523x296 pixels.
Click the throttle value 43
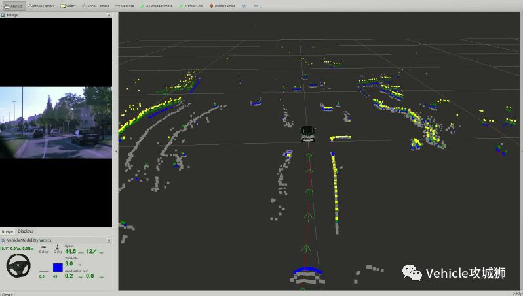click(55, 276)
